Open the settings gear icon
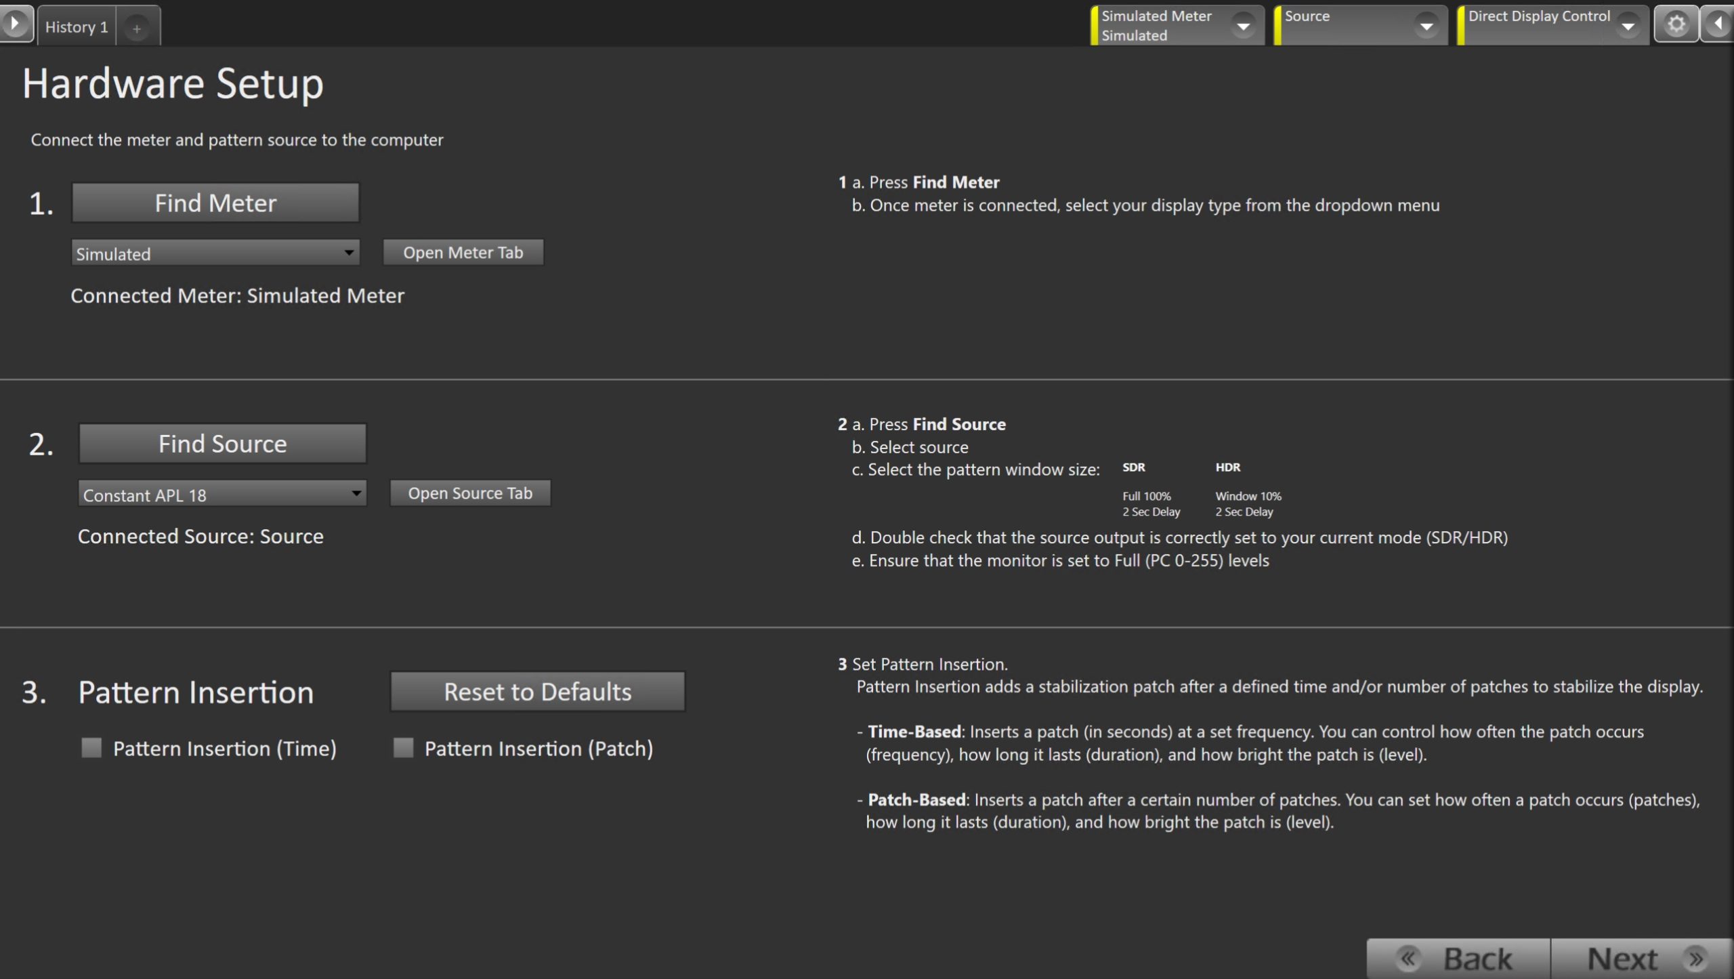Viewport: 1734px width, 979px height. point(1676,25)
